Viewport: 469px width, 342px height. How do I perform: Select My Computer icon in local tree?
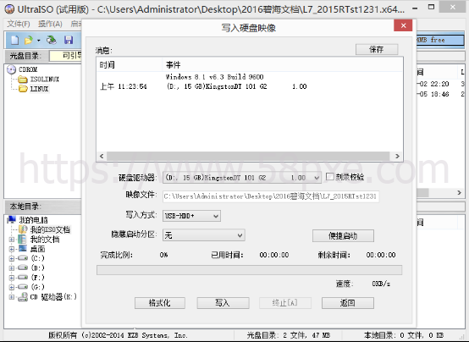[12, 219]
